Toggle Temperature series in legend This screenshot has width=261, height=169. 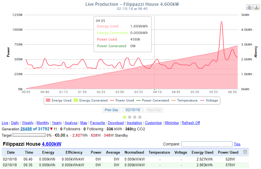coord(184,100)
